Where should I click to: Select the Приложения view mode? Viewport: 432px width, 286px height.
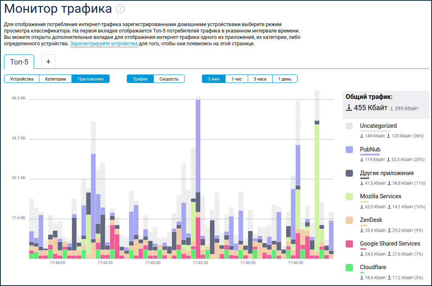tap(91, 79)
